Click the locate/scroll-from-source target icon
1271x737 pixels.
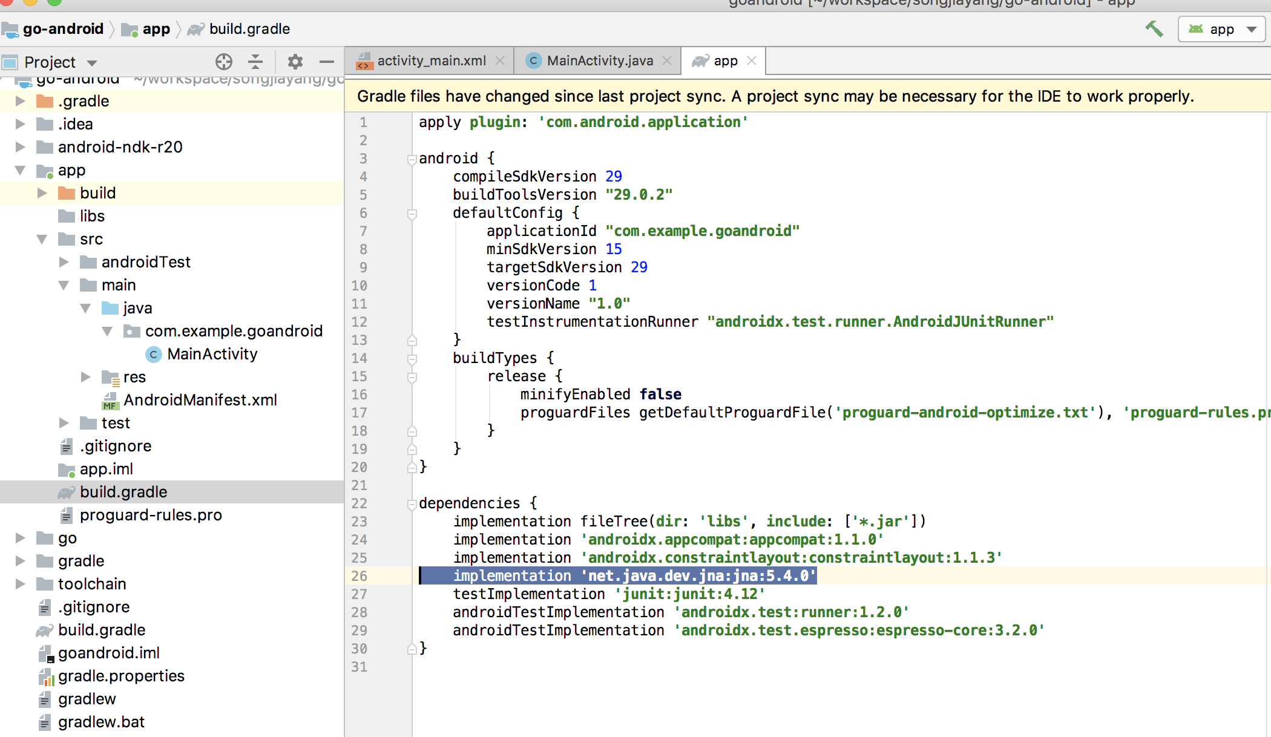[223, 62]
